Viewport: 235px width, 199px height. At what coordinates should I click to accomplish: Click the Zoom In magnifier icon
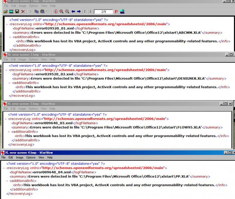pyautogui.click(x=61, y=12)
